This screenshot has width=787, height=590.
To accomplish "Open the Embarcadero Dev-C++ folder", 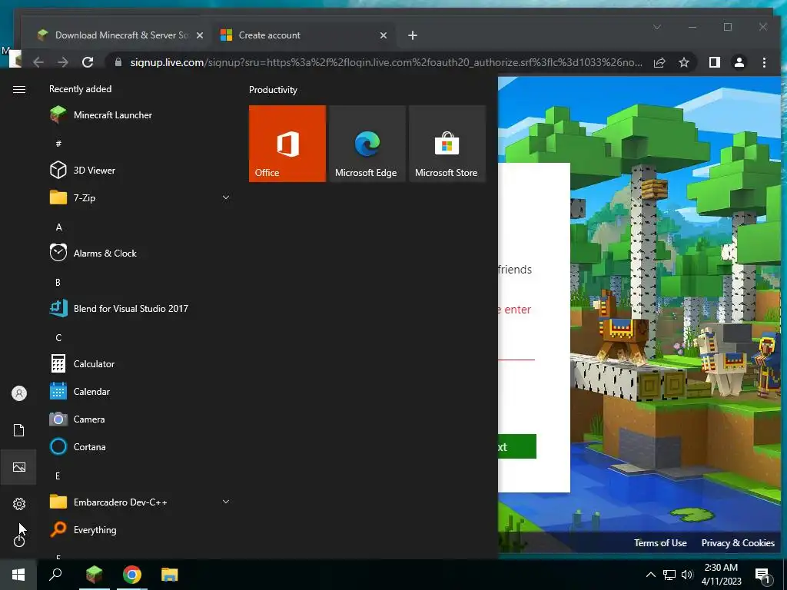I will click(140, 502).
